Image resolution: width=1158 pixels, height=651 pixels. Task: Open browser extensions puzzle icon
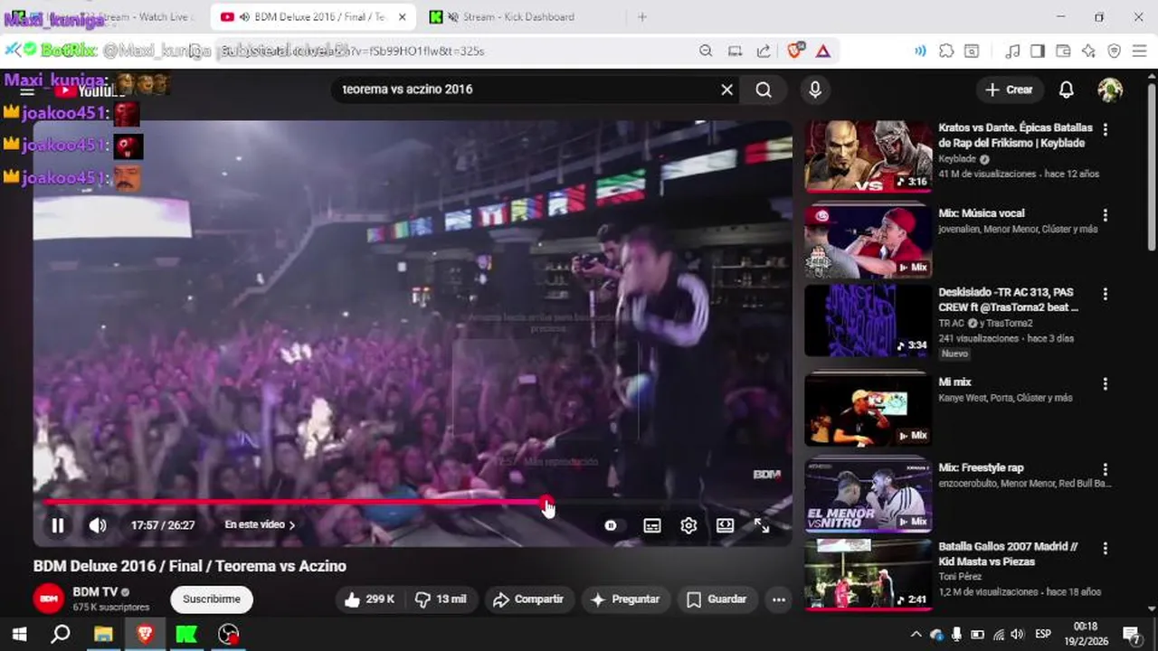pyautogui.click(x=945, y=51)
